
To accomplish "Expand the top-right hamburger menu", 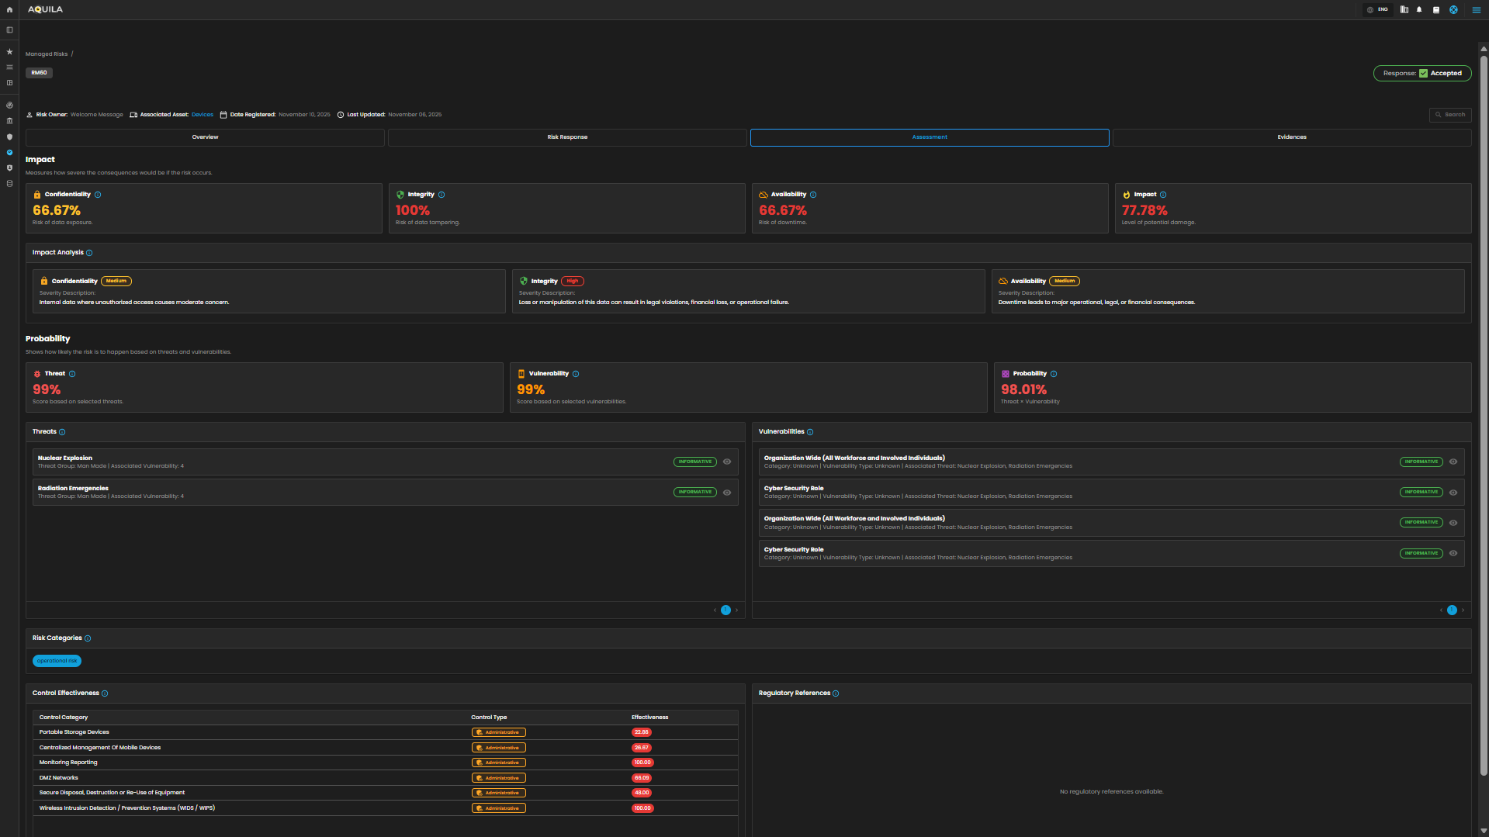I will 1476,10.
